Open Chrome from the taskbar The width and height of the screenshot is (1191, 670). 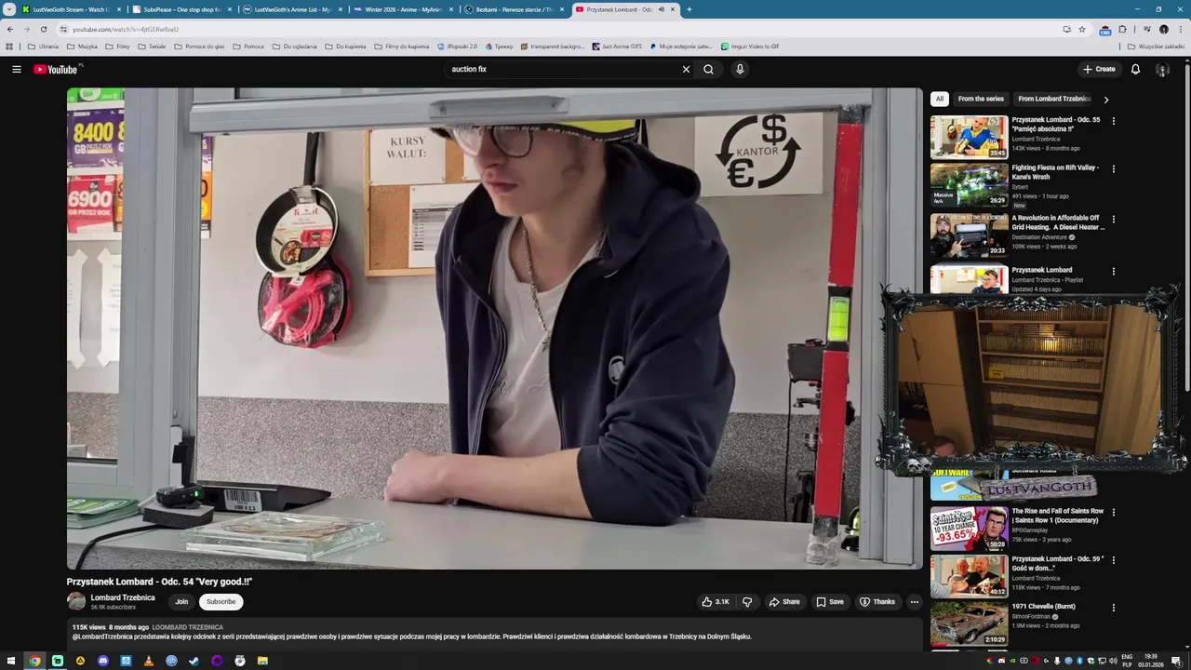tap(34, 661)
